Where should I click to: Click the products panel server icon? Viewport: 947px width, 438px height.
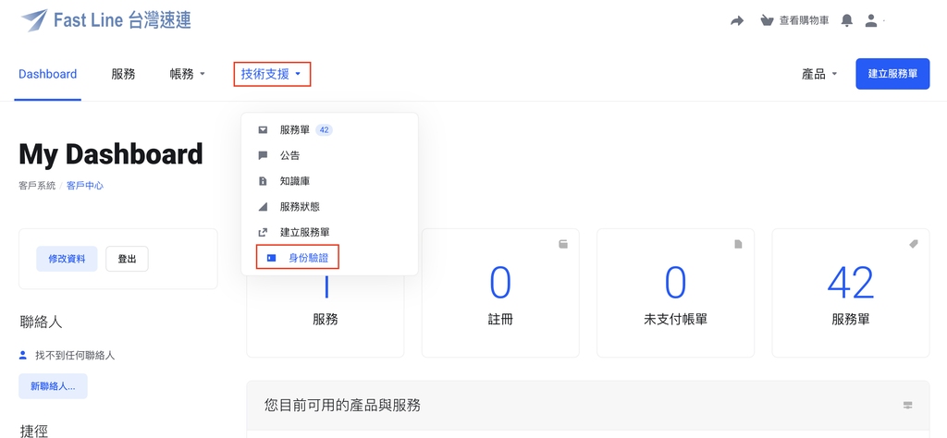[907, 405]
